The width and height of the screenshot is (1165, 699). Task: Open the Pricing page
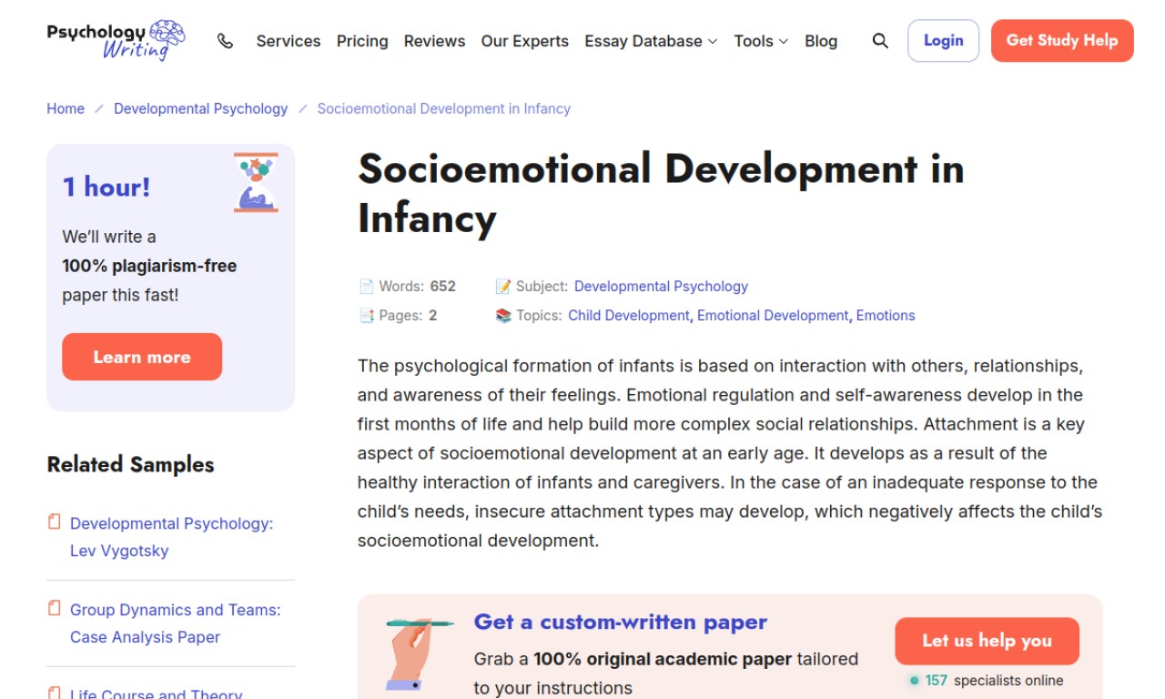[x=362, y=41]
